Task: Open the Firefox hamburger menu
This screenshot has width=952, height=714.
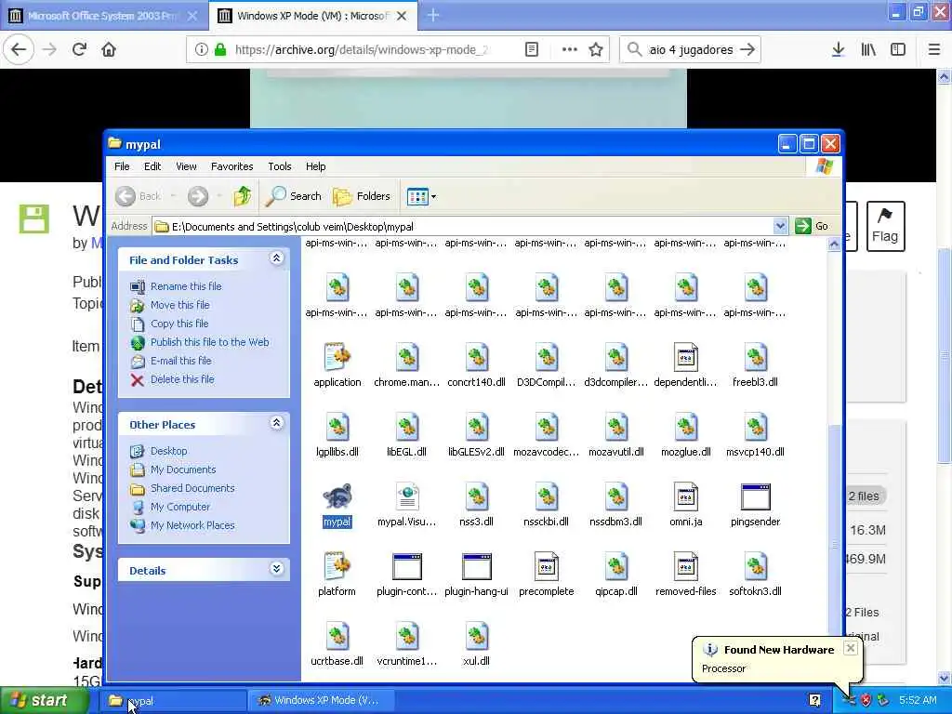Action: coord(934,50)
